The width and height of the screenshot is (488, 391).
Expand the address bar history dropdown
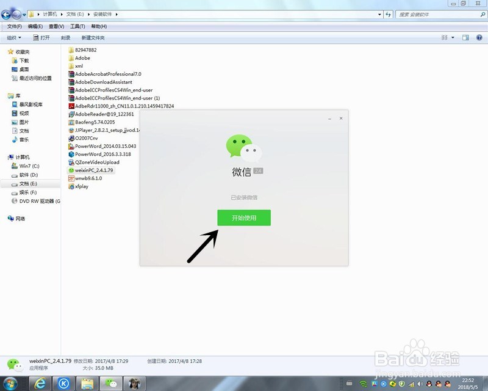(x=379, y=14)
